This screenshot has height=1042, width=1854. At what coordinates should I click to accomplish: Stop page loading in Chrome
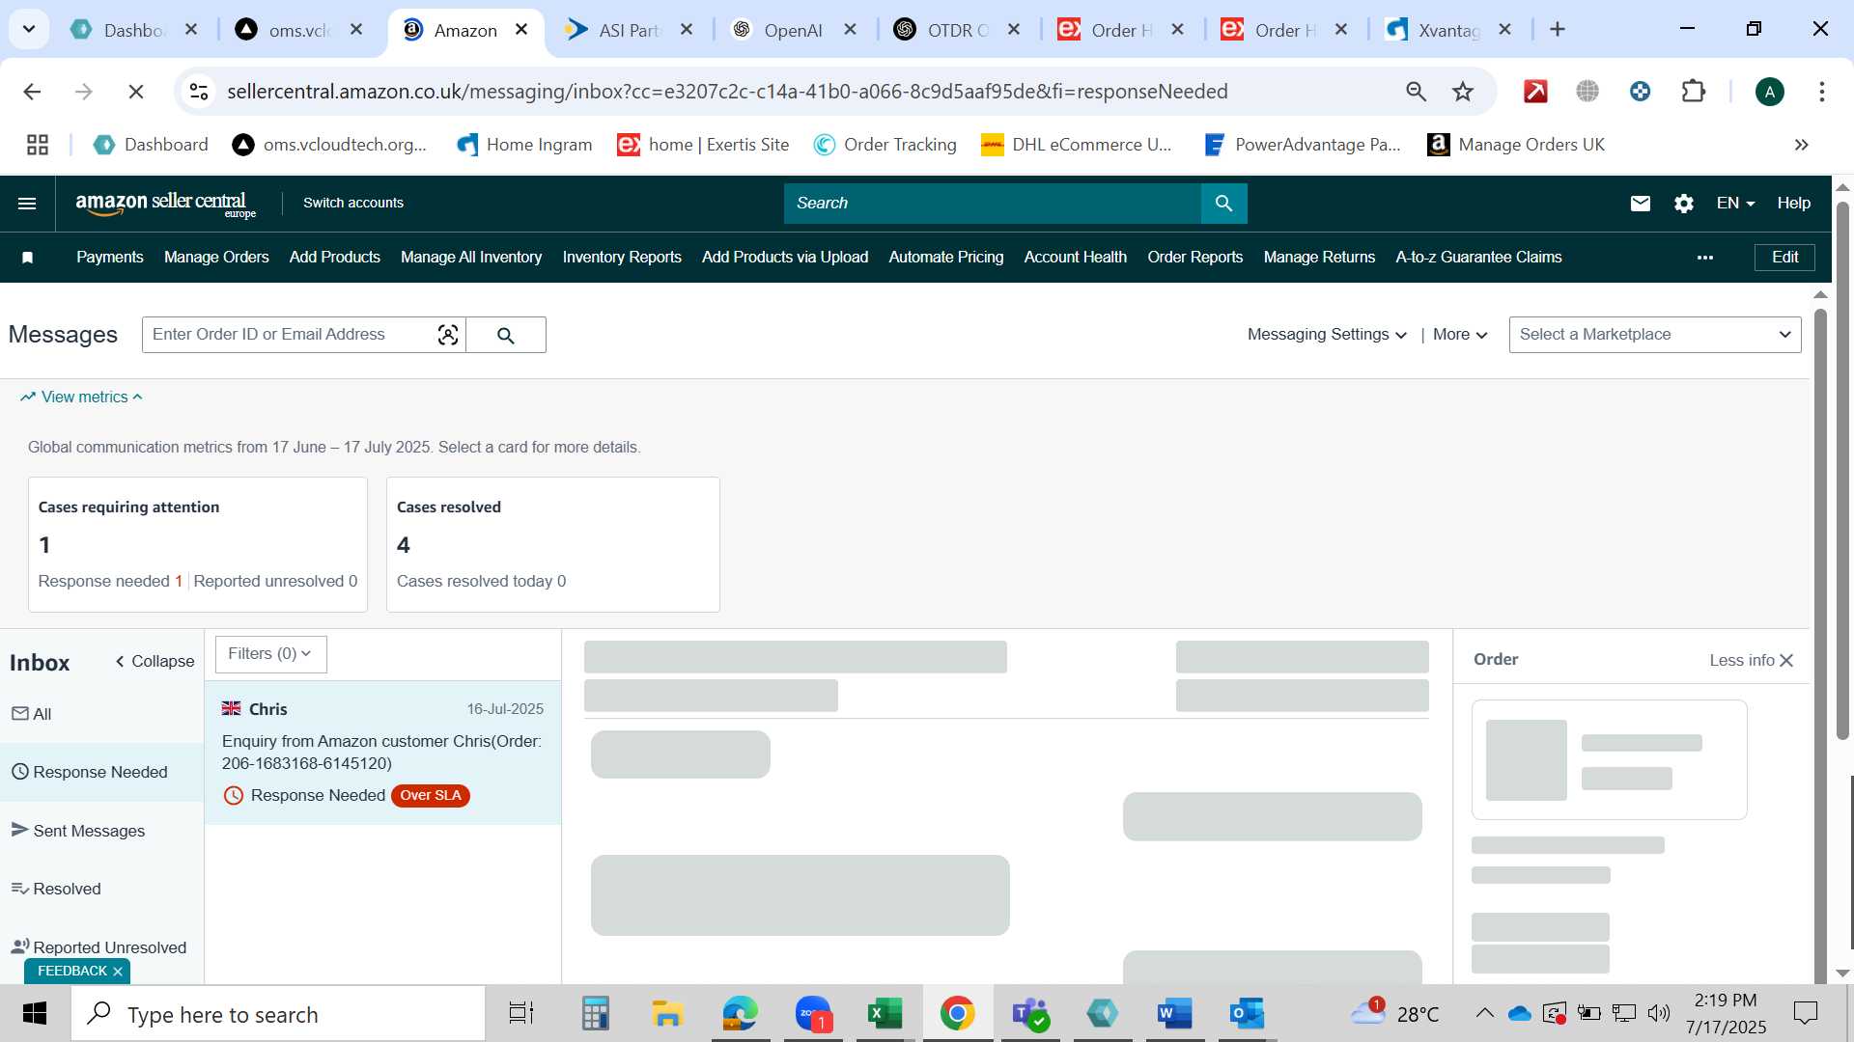click(x=136, y=92)
